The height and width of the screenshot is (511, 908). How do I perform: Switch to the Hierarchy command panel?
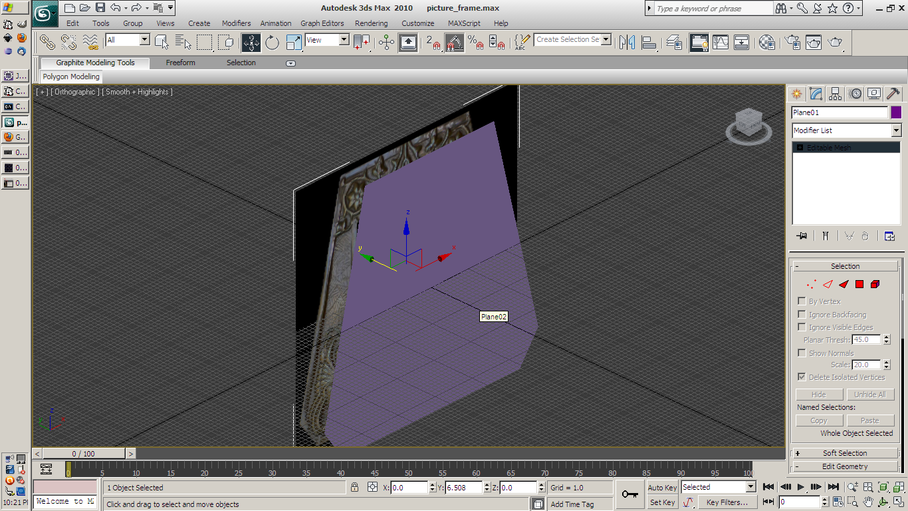click(836, 94)
